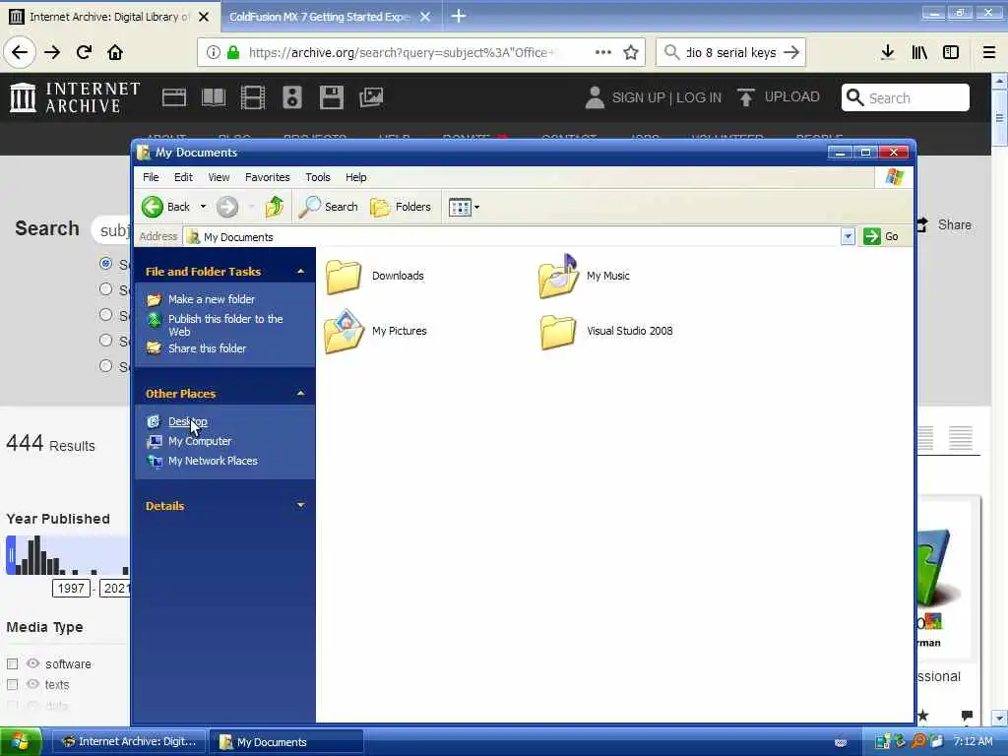1008x756 pixels.
Task: Open the Downloads folder
Action: pos(375,277)
